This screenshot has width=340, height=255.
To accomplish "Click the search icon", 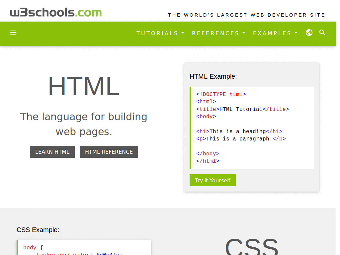I will 322,33.
